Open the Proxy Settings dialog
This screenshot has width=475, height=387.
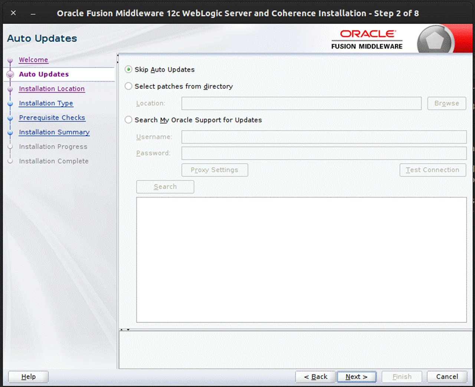tap(214, 170)
